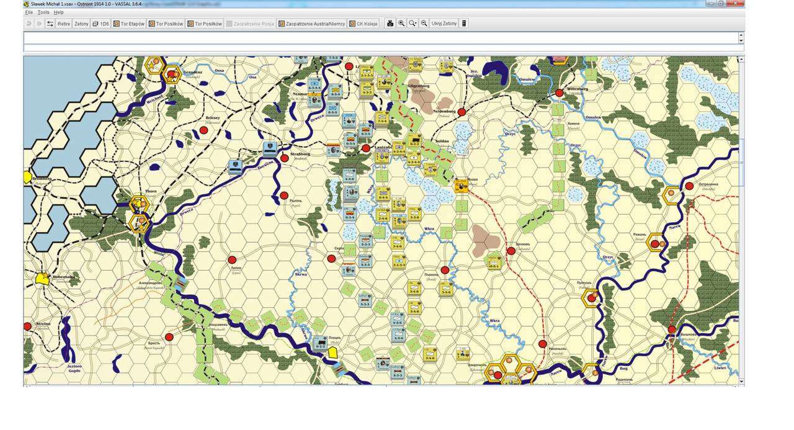Click the Strasburg red town marker
The width and height of the screenshot is (794, 430).
[x=285, y=158]
